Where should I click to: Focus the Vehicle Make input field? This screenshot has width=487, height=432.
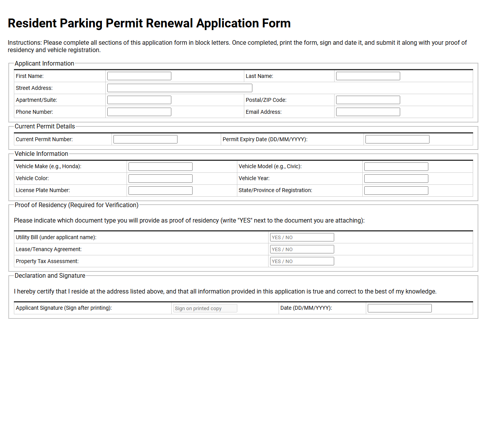click(161, 167)
